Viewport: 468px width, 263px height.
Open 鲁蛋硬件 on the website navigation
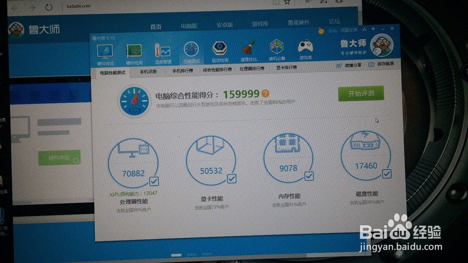click(299, 22)
